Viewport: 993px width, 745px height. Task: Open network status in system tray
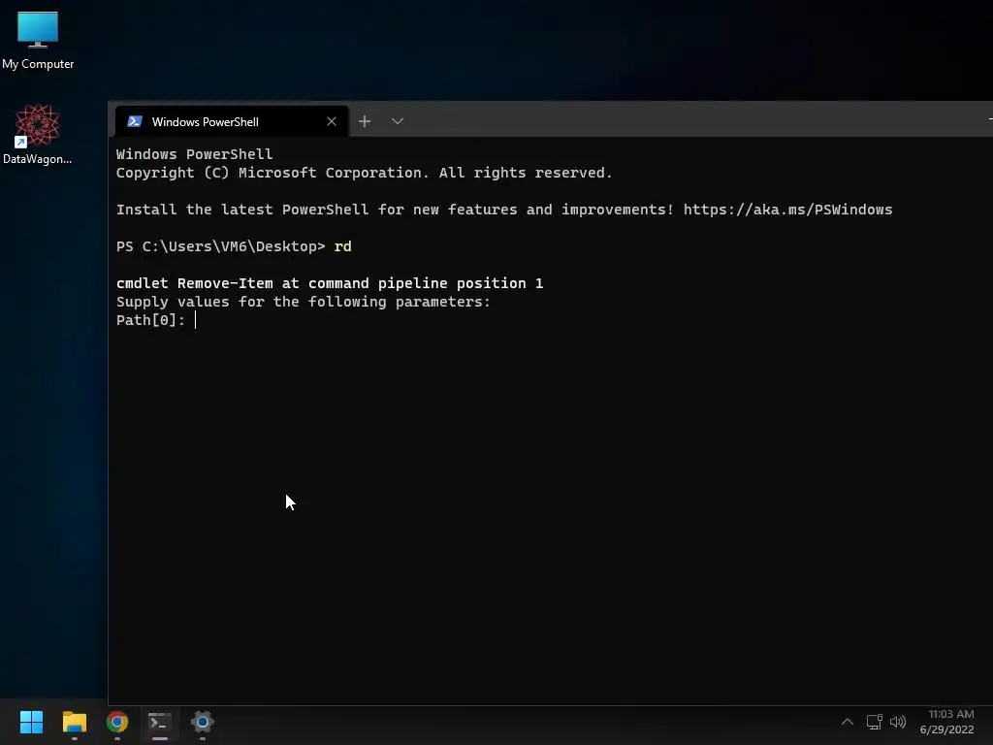tap(875, 722)
